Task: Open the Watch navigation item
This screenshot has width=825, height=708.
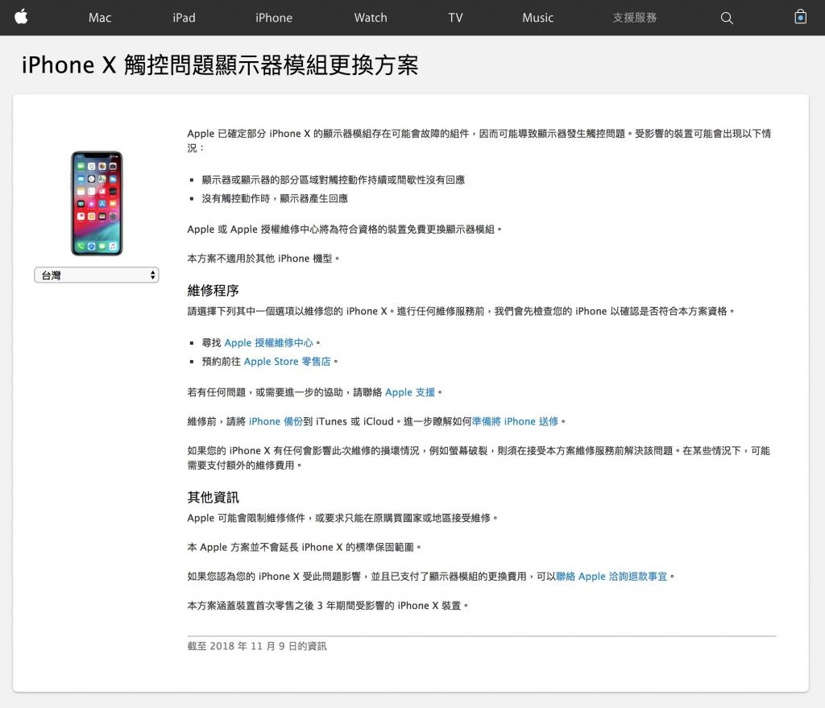Action: (x=371, y=18)
